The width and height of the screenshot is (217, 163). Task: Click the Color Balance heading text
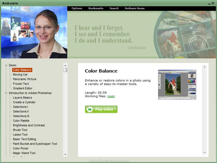click(101, 71)
